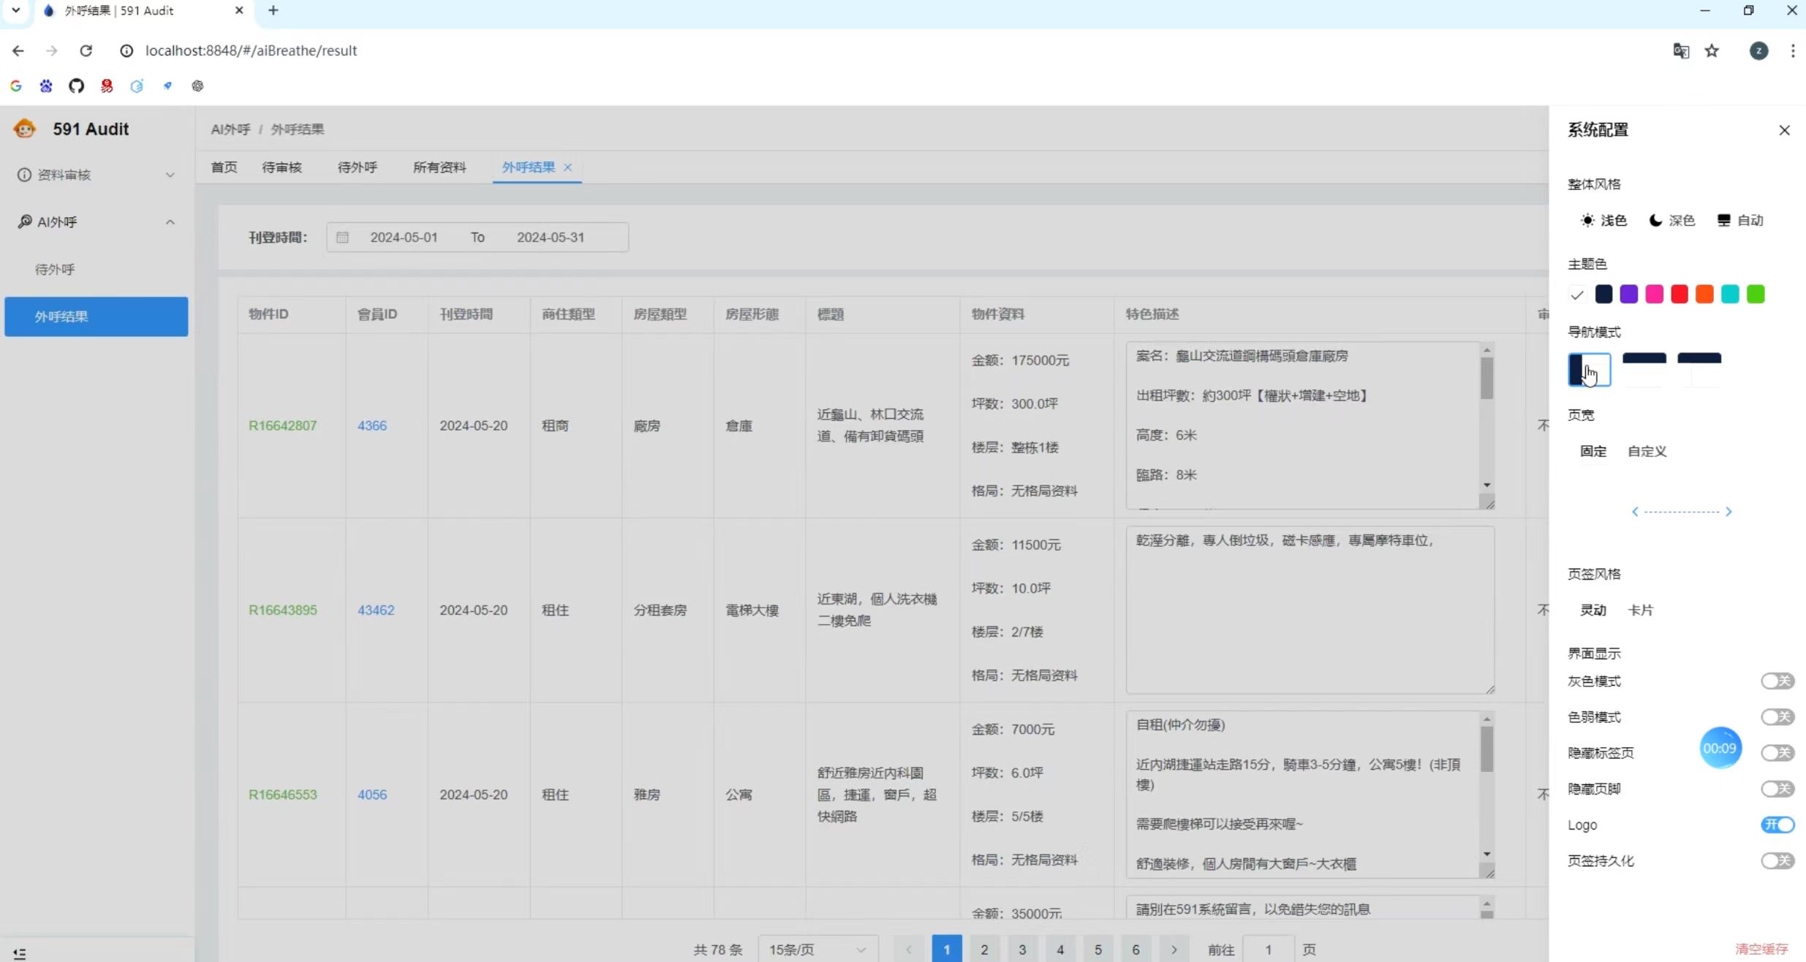This screenshot has width=1806, height=962.
Task: Set page width to 固定
Action: (1593, 451)
